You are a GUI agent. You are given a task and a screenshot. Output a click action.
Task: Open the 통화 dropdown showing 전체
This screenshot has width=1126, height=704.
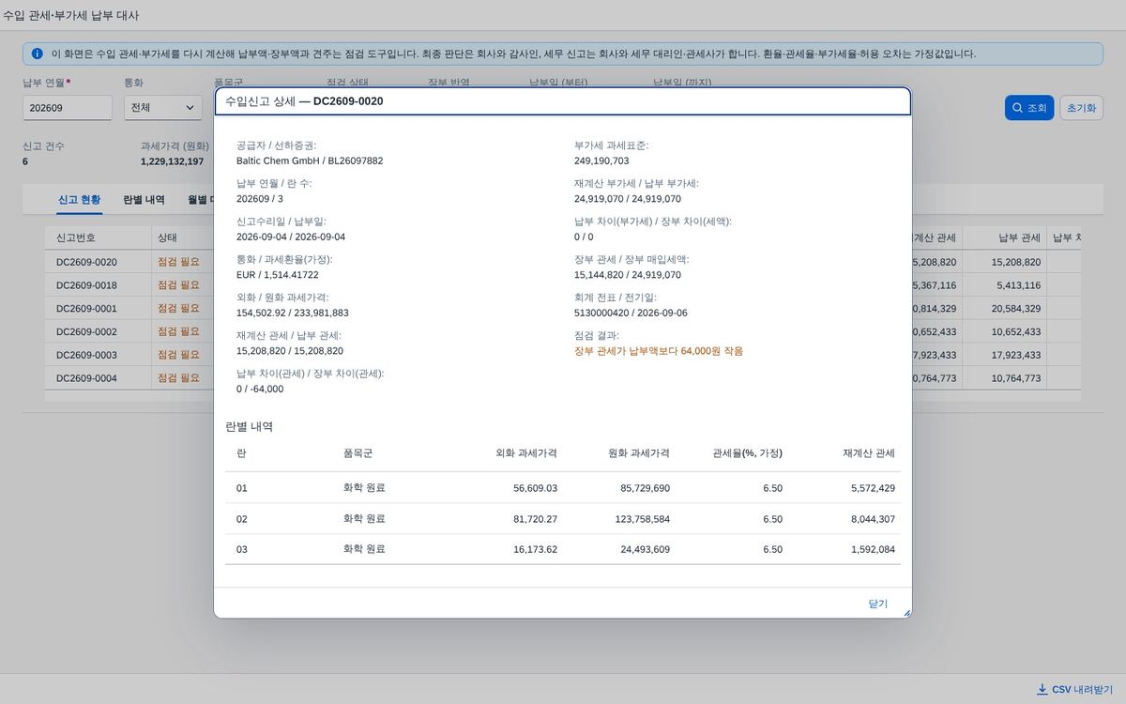tap(162, 108)
